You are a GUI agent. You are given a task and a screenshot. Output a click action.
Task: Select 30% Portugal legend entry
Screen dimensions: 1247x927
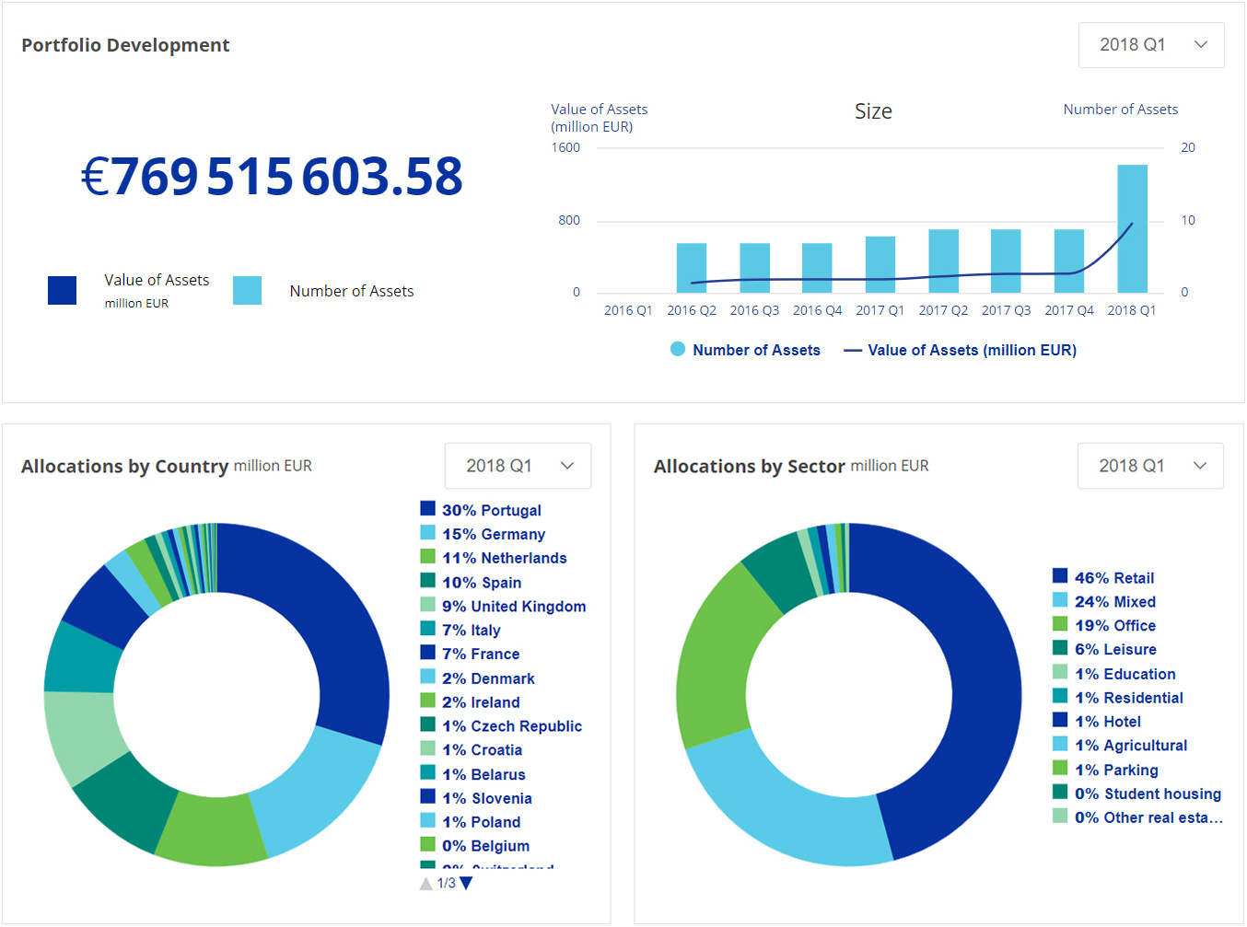(481, 510)
